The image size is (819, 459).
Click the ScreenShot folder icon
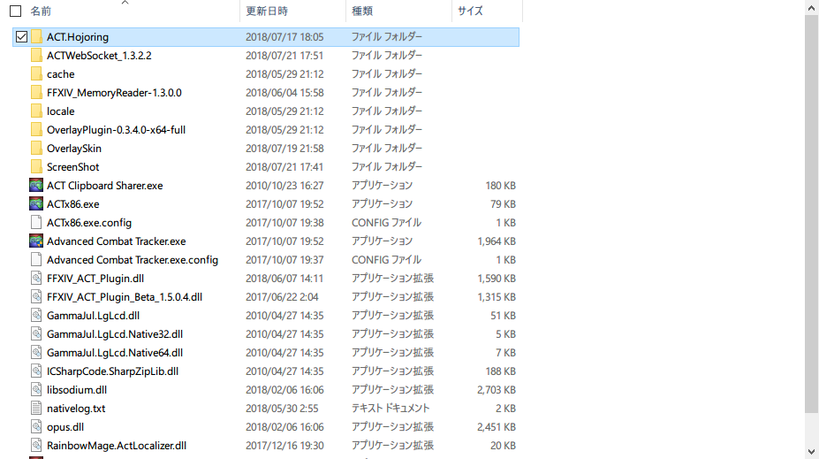36,167
